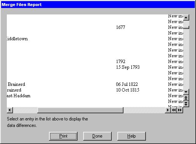Open Help for the merge report
Screen dimensions: 196x144
[x=131, y=136]
